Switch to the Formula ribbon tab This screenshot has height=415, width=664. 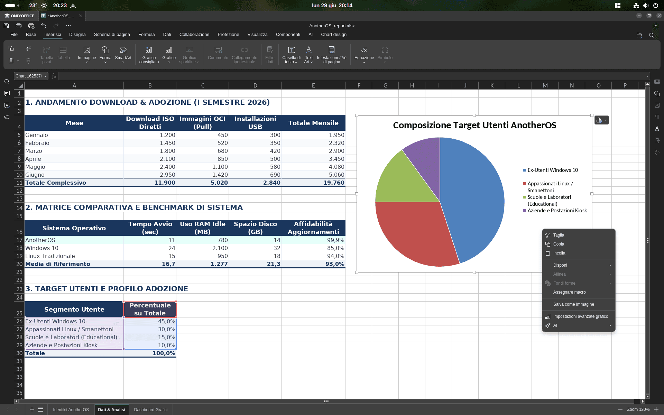(147, 35)
